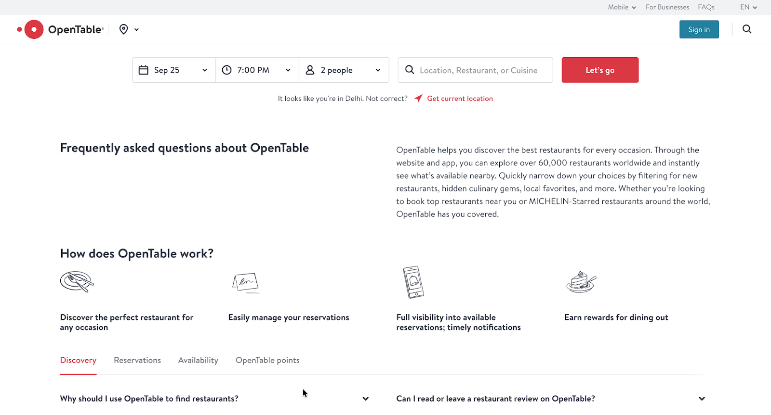Go to FAQs in the top bar
The width and height of the screenshot is (771, 415).
tap(706, 7)
